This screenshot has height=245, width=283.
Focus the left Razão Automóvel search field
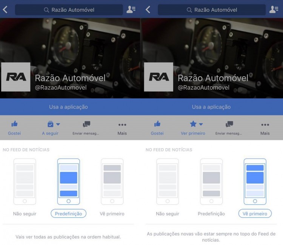(69, 10)
